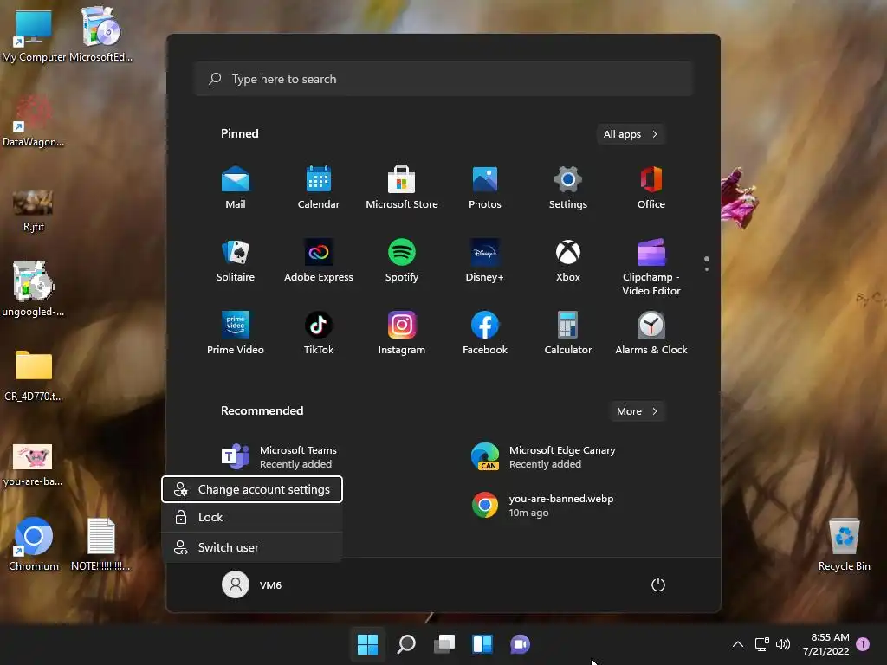This screenshot has width=887, height=665.
Task: Open the Calendar app
Action: point(319,188)
